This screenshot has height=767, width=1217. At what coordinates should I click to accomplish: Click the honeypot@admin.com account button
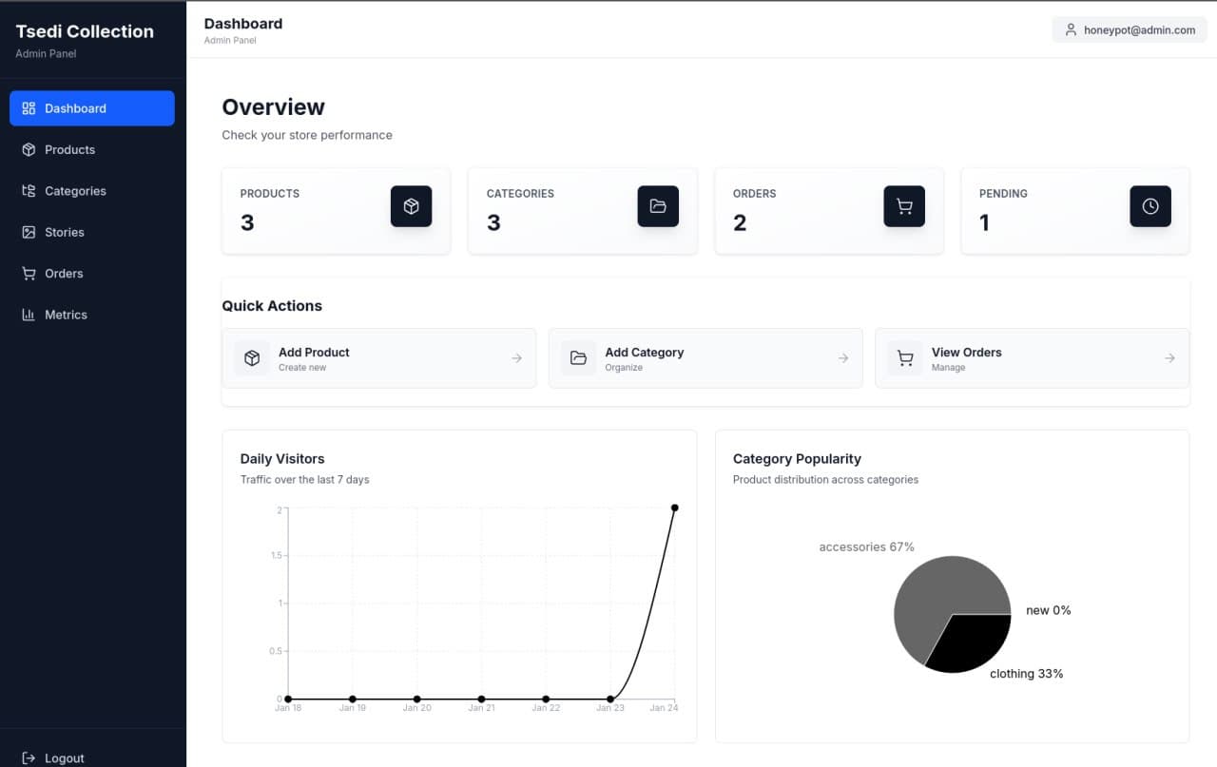tap(1129, 30)
